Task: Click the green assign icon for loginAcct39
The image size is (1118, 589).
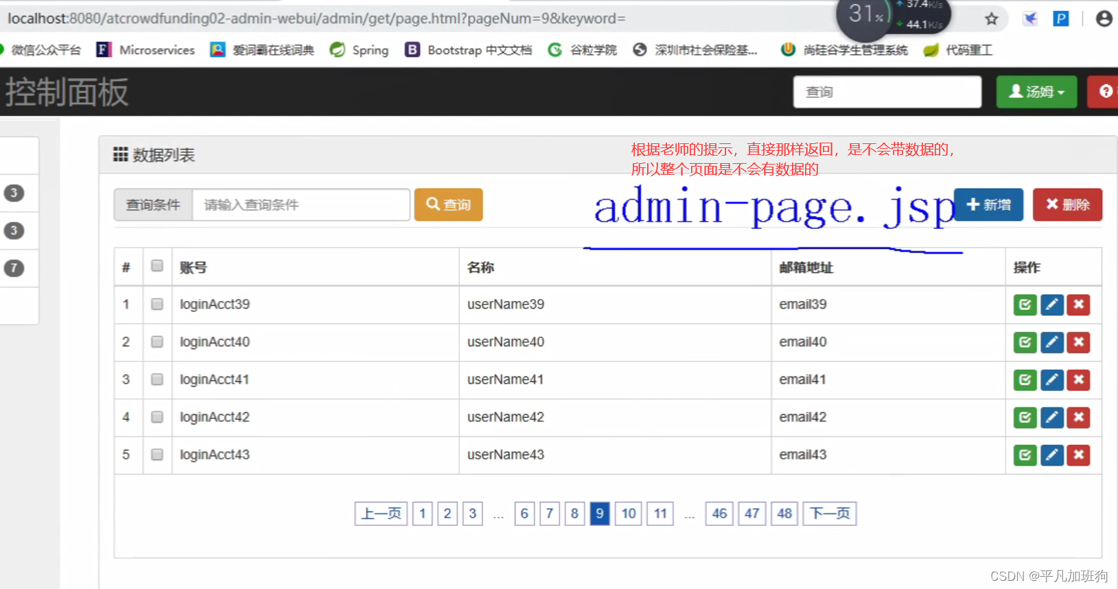Action: 1025,304
